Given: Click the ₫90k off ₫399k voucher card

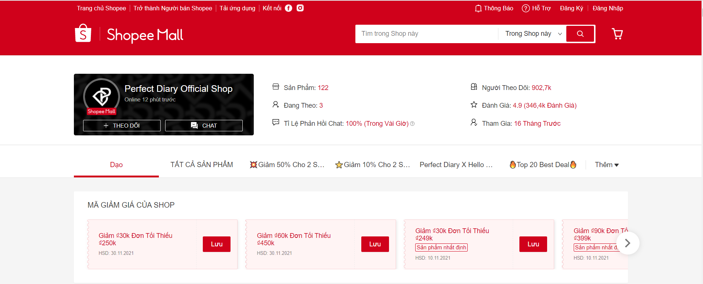Looking at the screenshot, I should [x=595, y=244].
